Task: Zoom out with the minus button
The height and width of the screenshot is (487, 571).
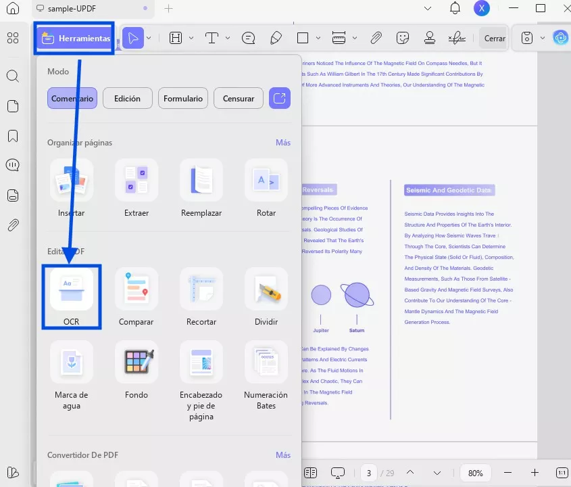Action: click(507, 473)
